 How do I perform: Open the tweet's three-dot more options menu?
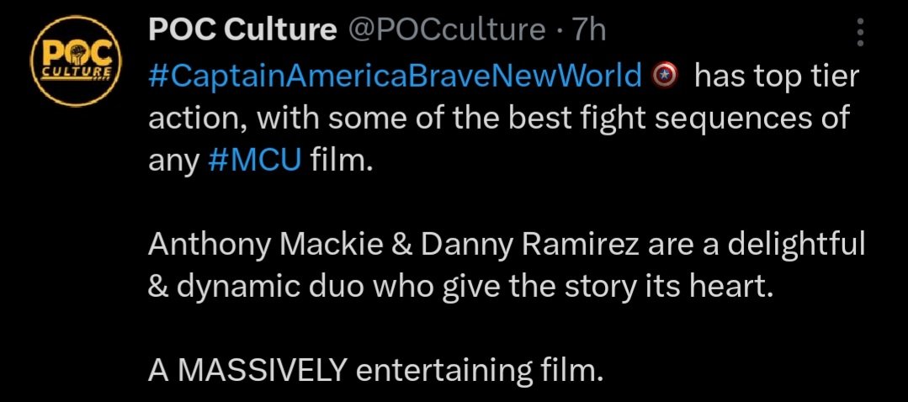(x=859, y=33)
